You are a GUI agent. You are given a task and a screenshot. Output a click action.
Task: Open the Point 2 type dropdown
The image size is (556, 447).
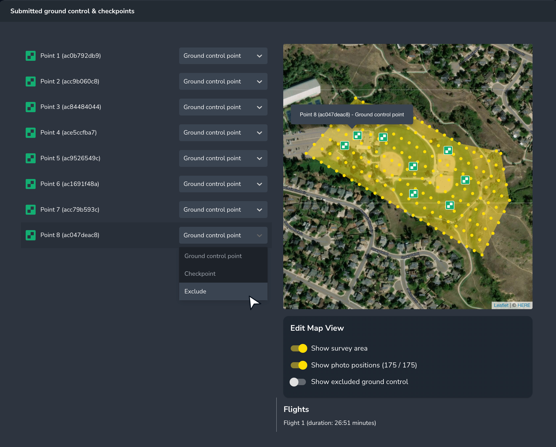(x=223, y=81)
